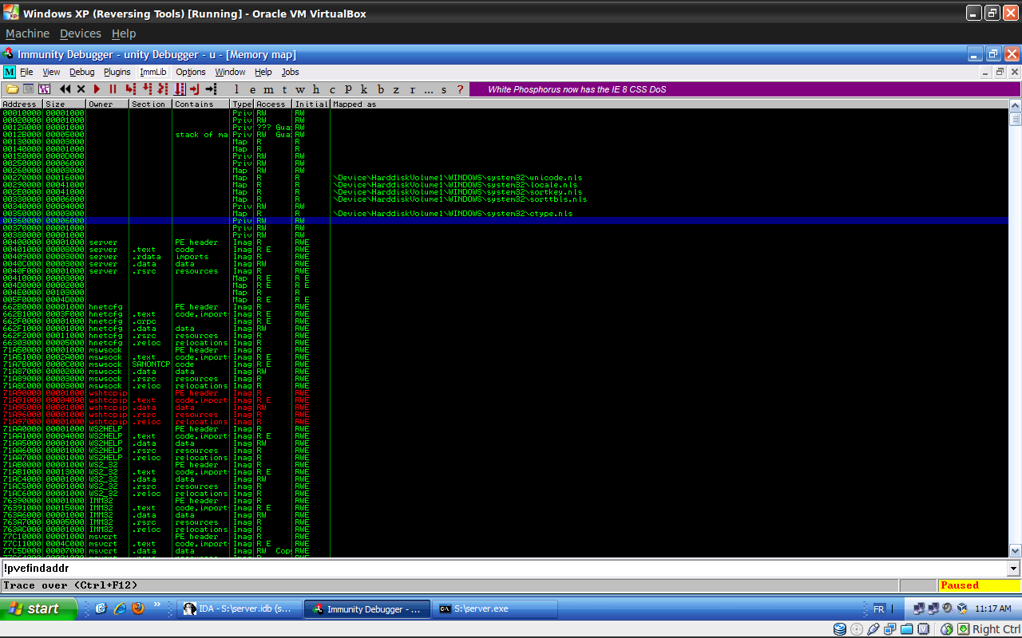Show Patches with 'P' button
The image size is (1022, 638).
click(348, 89)
